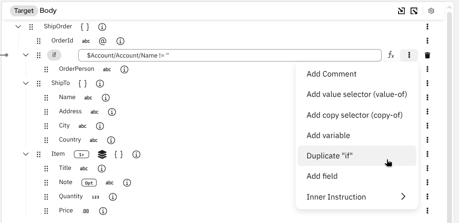Show info for Title field

pos(102,169)
